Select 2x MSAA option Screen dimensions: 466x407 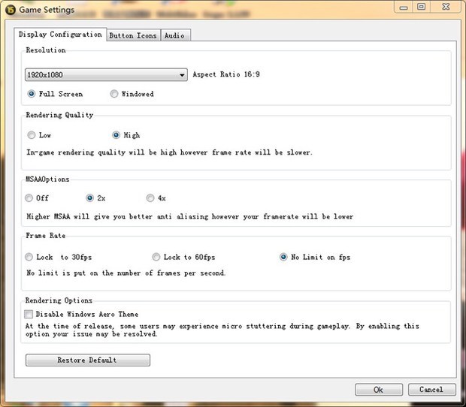point(90,198)
